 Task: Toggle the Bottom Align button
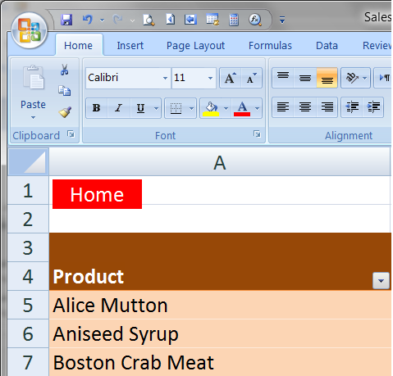point(327,78)
